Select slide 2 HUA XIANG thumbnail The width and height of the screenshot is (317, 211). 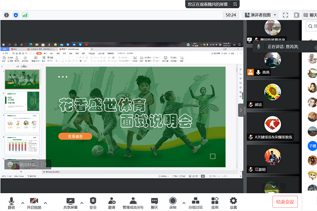pyautogui.click(x=22, y=101)
